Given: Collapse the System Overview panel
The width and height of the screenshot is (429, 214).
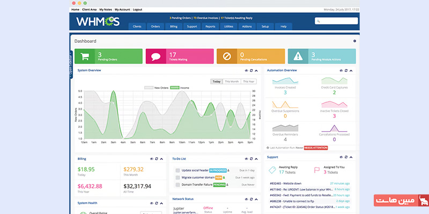Looking at the screenshot, I should (256, 71).
